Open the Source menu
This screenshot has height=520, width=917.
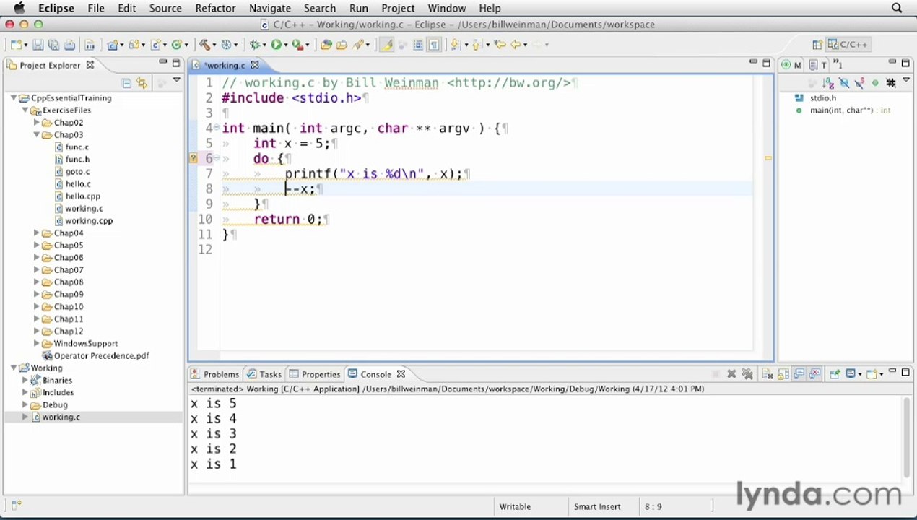(165, 8)
